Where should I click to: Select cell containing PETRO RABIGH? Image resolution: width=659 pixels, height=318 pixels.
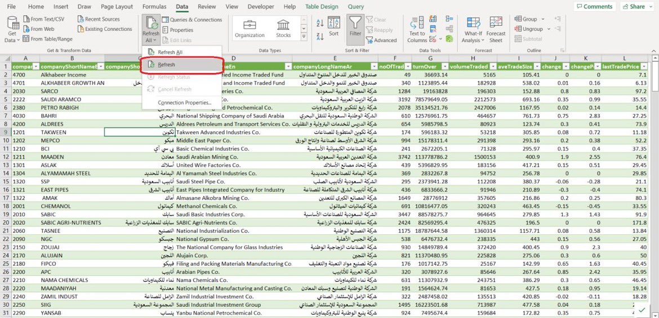coord(72,108)
